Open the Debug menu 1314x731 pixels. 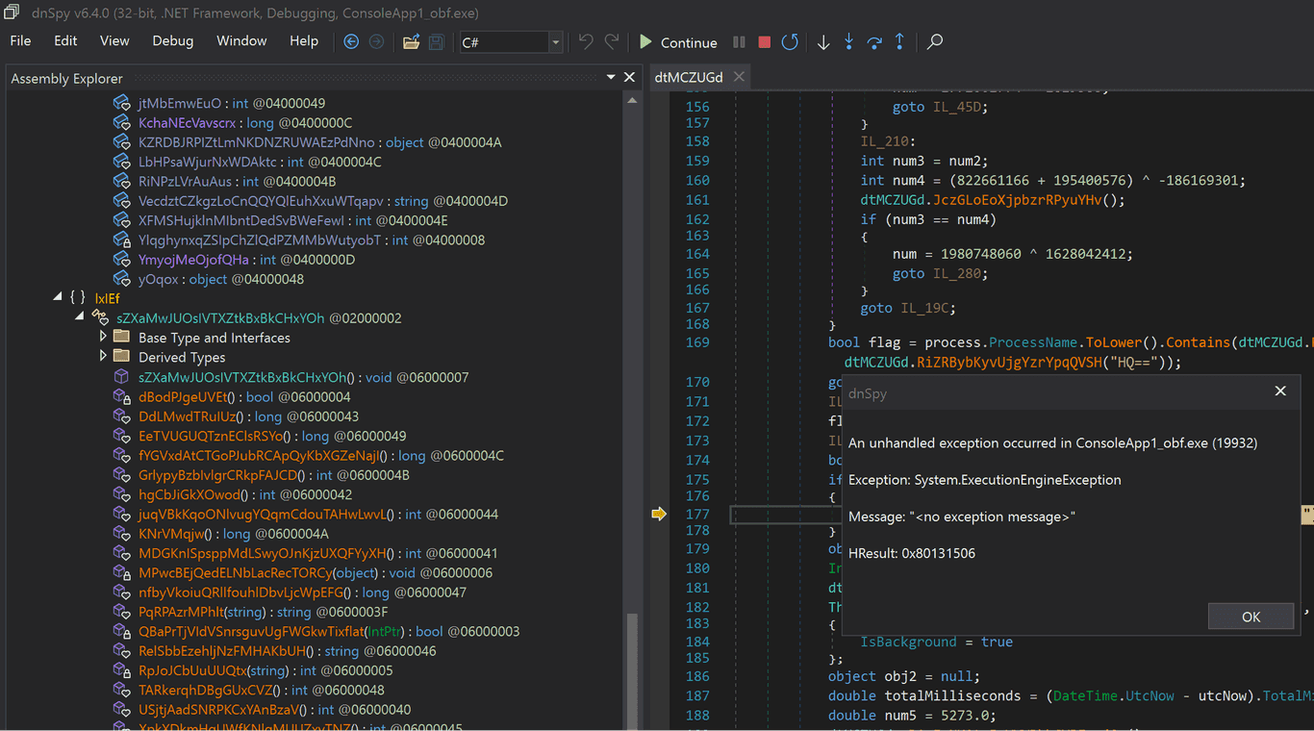pyautogui.click(x=172, y=41)
